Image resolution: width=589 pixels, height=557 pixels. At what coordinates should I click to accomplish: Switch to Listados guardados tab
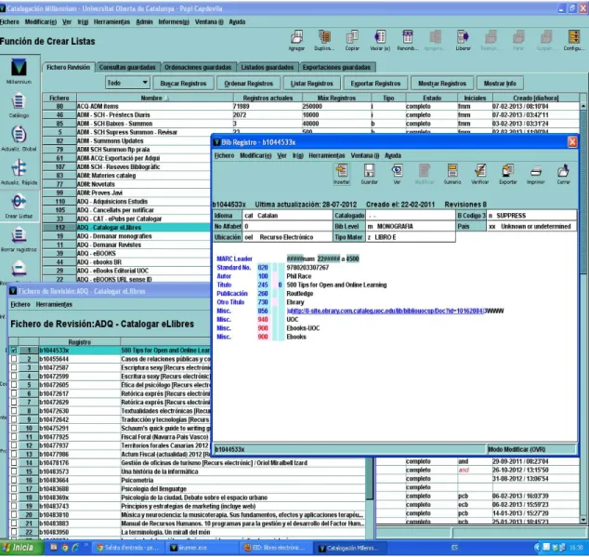267,67
